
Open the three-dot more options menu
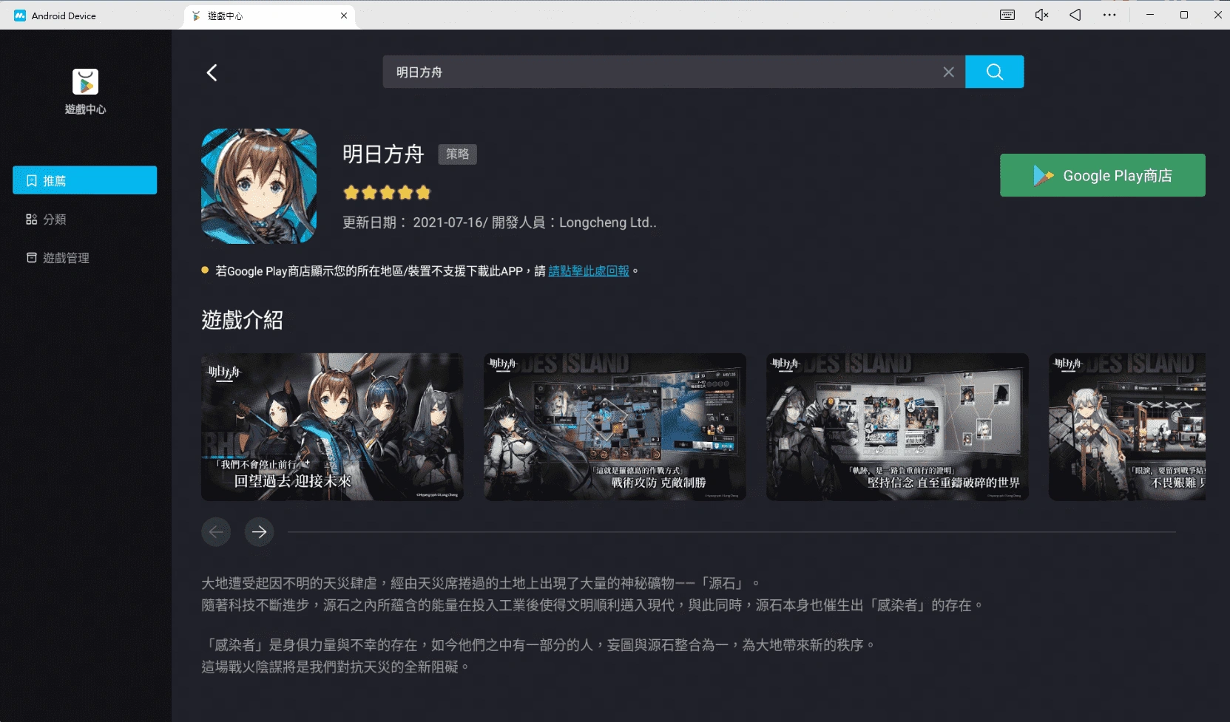tap(1109, 15)
